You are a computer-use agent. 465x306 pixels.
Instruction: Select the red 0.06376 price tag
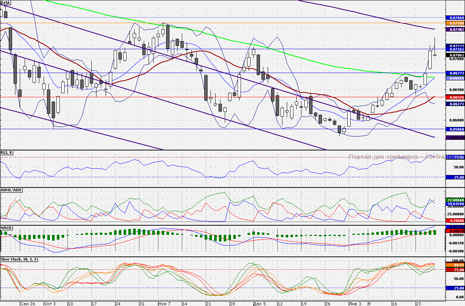(454, 97)
